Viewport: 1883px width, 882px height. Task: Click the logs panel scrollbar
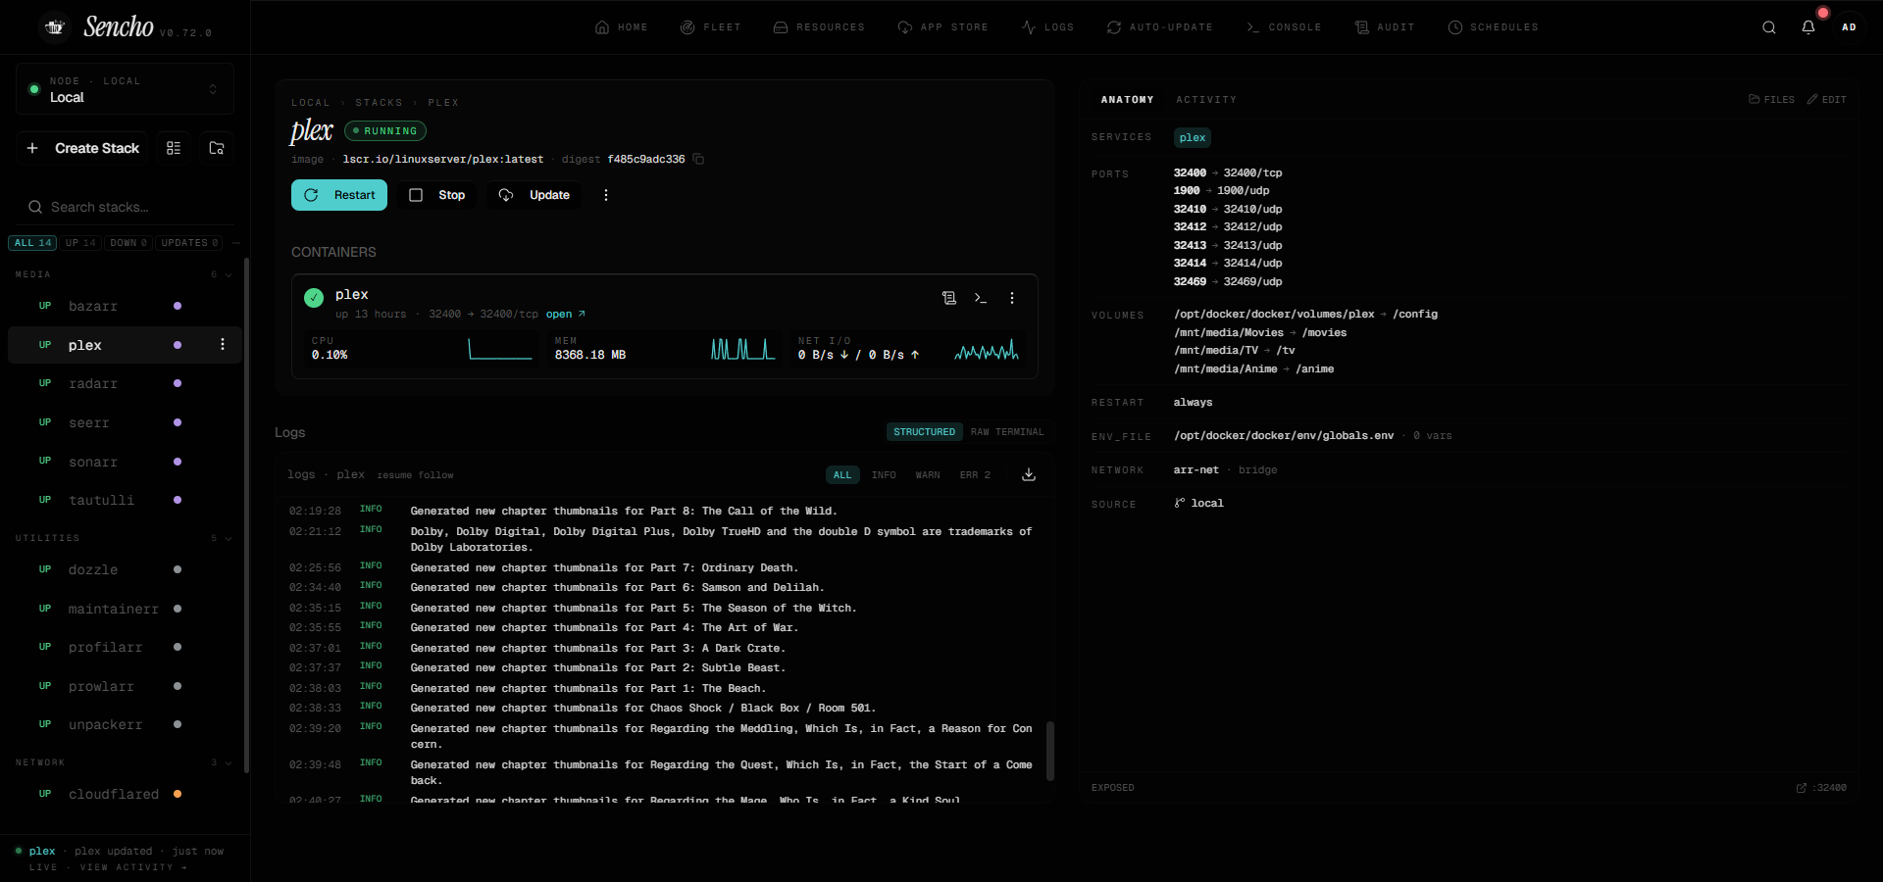pyautogui.click(x=1050, y=751)
